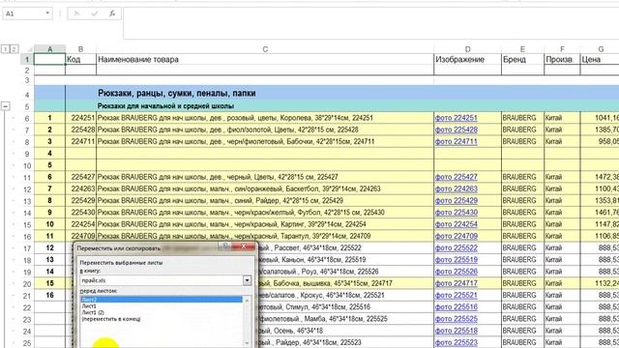The height and width of the screenshot is (348, 619).
Task: Show outline level 1
Action: click(x=5, y=49)
